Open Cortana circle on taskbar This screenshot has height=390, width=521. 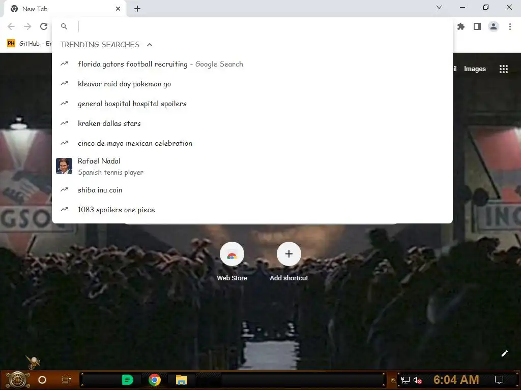point(42,380)
